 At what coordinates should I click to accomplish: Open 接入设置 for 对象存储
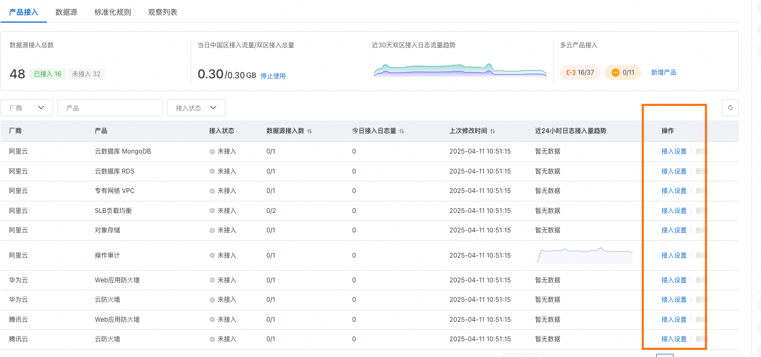point(674,230)
